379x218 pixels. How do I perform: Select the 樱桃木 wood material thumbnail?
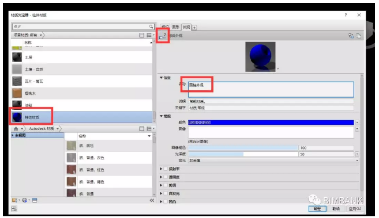[17, 93]
